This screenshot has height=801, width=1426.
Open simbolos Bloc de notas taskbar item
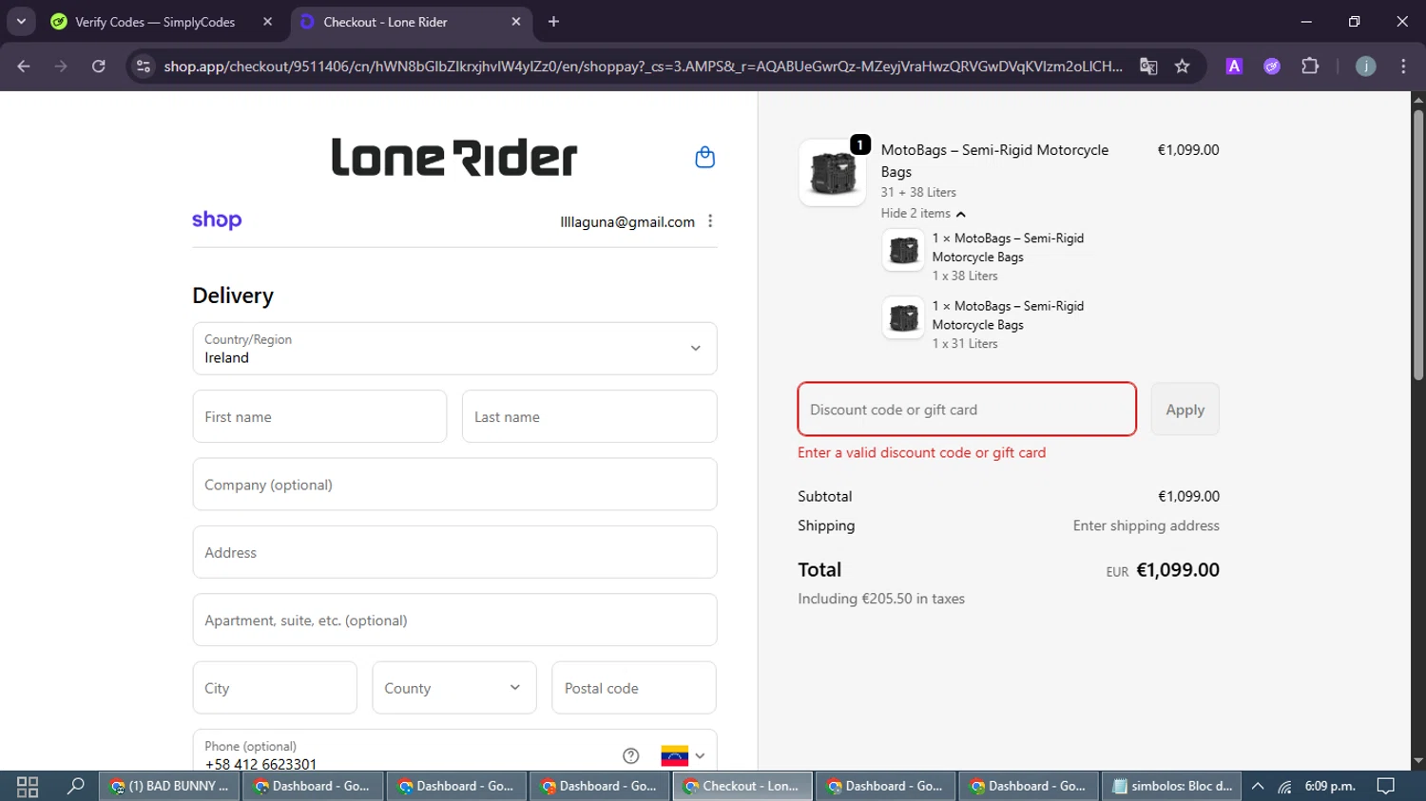(1172, 787)
